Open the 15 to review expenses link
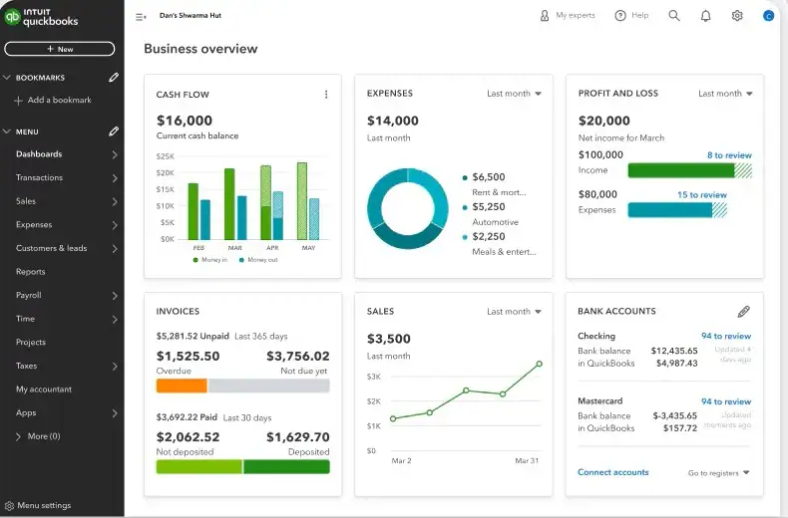Screen dimensions: 788x518 pyautogui.click(x=701, y=195)
